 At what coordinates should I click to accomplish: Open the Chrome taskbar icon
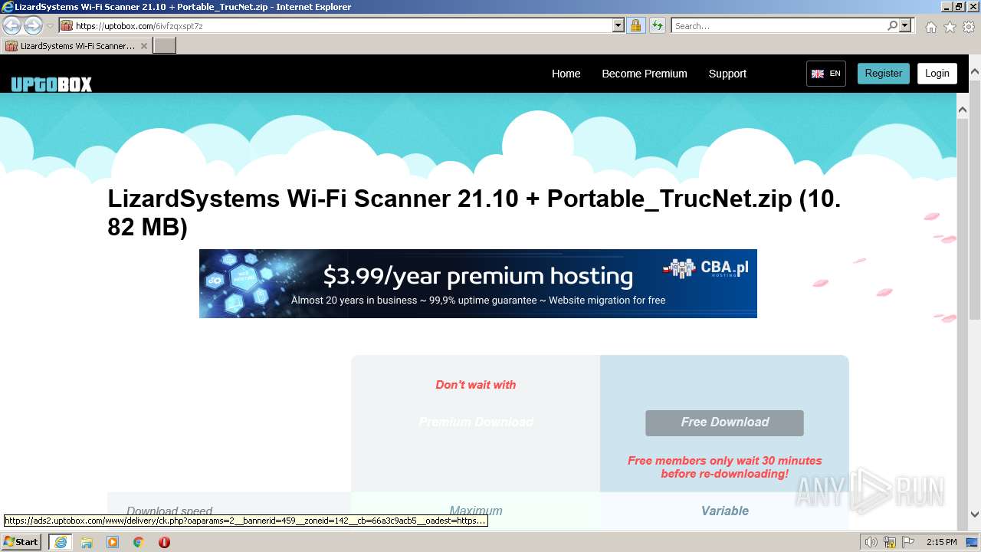tap(139, 542)
